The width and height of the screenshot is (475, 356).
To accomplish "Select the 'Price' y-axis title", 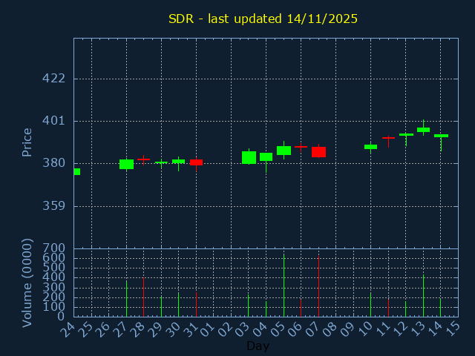I will (27, 142).
